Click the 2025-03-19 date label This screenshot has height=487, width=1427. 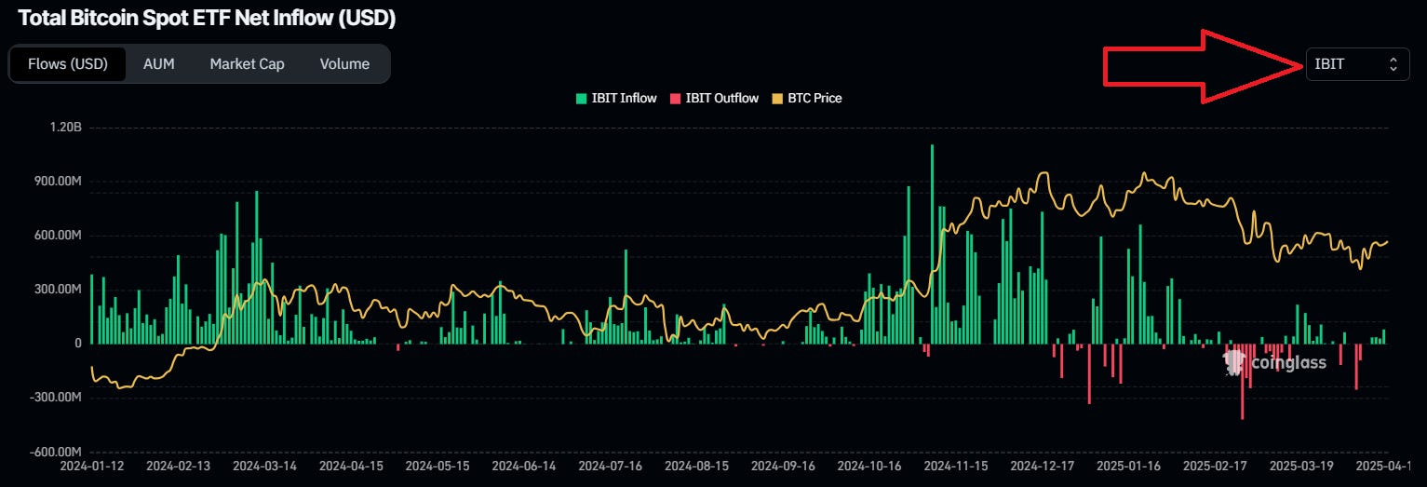click(x=1302, y=465)
